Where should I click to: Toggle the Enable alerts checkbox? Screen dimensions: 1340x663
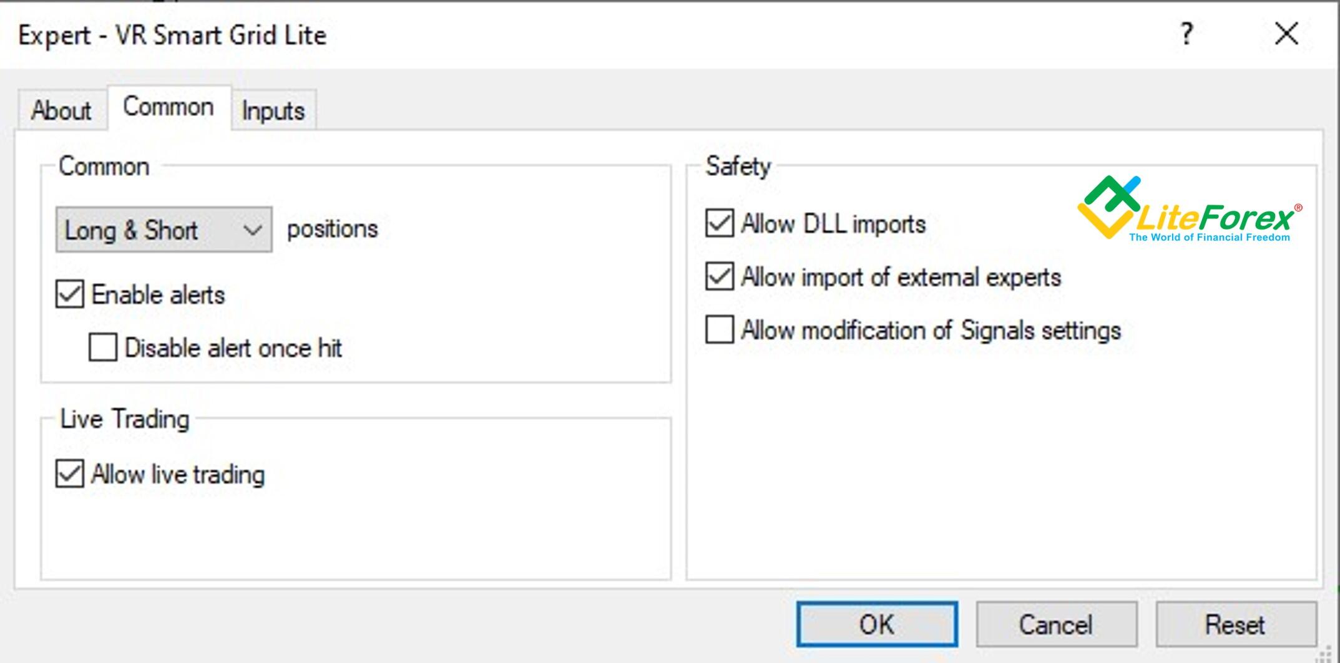[x=69, y=294]
